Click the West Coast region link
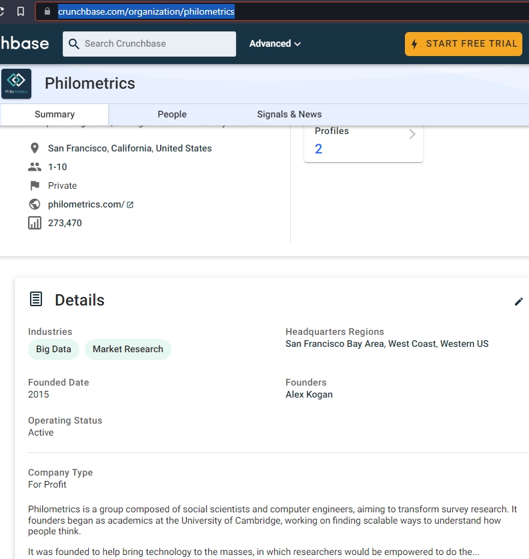529x559 pixels. point(412,344)
